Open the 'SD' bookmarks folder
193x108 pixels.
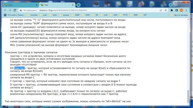[x=95, y=15]
